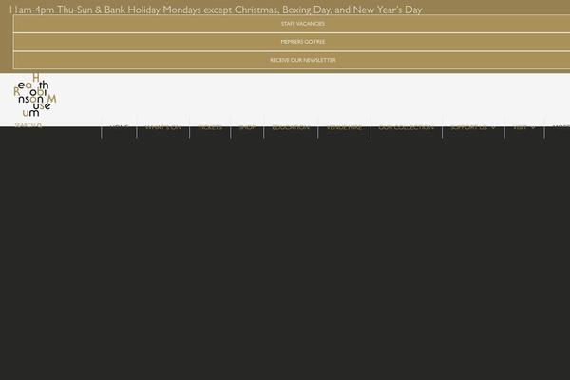Open the Home menu item
Image resolution: width=570 pixels, height=380 pixels.
click(120, 127)
